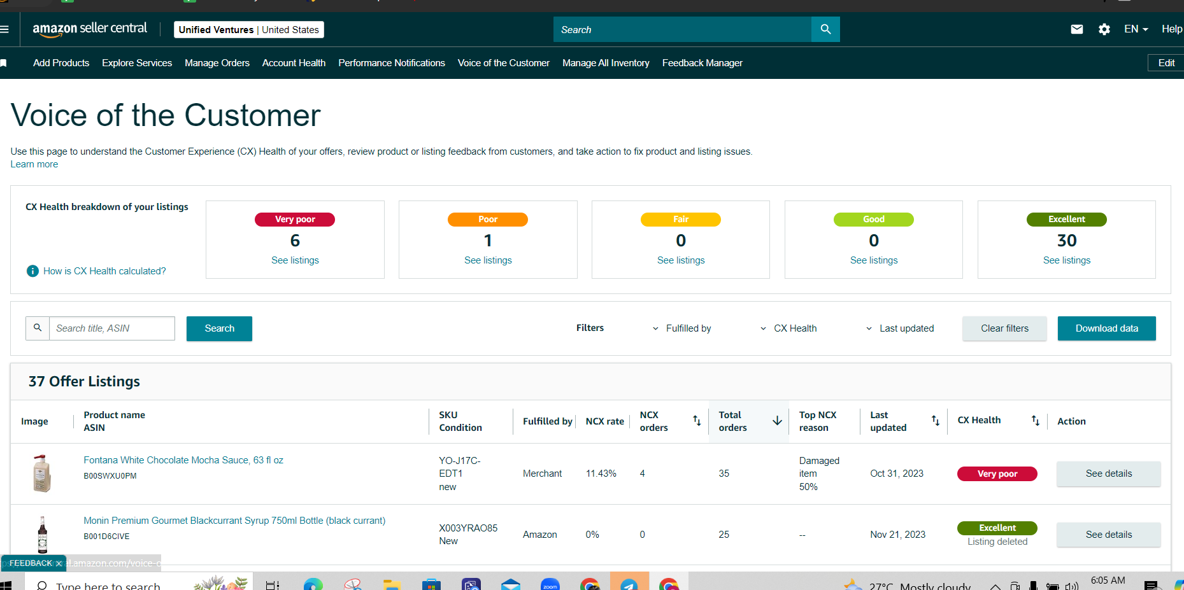Go to Manage All Inventory

606,63
